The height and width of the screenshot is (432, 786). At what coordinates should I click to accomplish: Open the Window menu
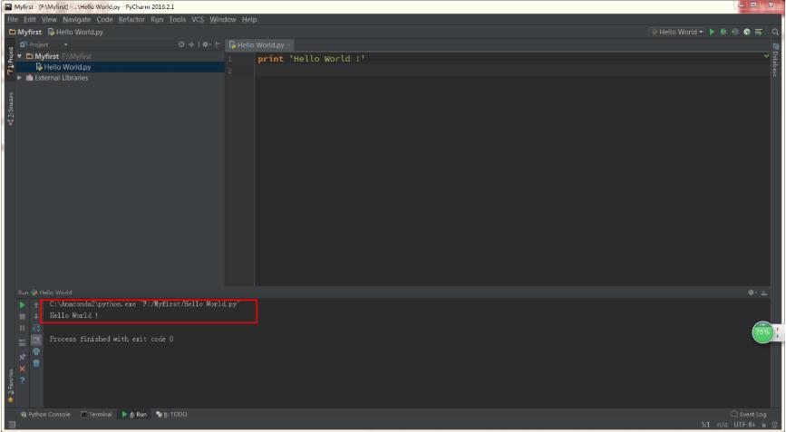point(223,19)
